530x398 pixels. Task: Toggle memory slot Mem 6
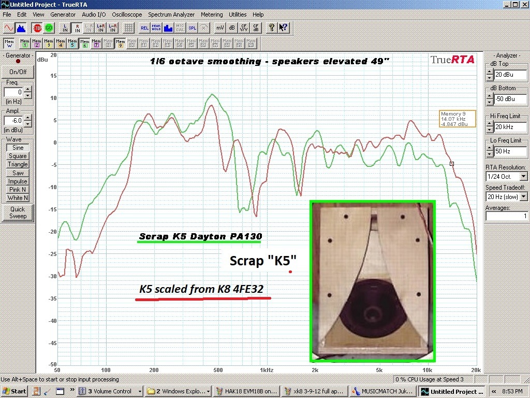click(84, 44)
